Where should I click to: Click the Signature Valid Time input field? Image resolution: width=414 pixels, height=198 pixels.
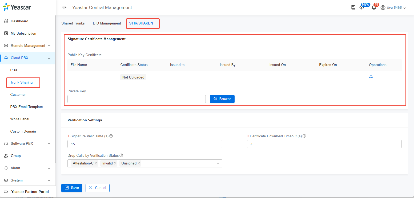point(145,144)
